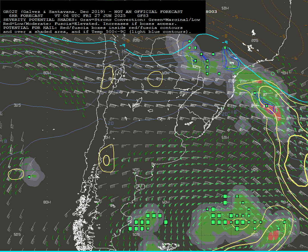Select the 50S label beside the southeast red patch

point(255,235)
